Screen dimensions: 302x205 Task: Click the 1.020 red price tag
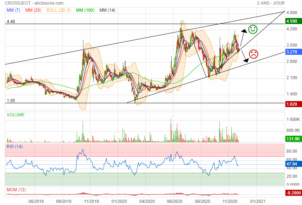pos(294,104)
